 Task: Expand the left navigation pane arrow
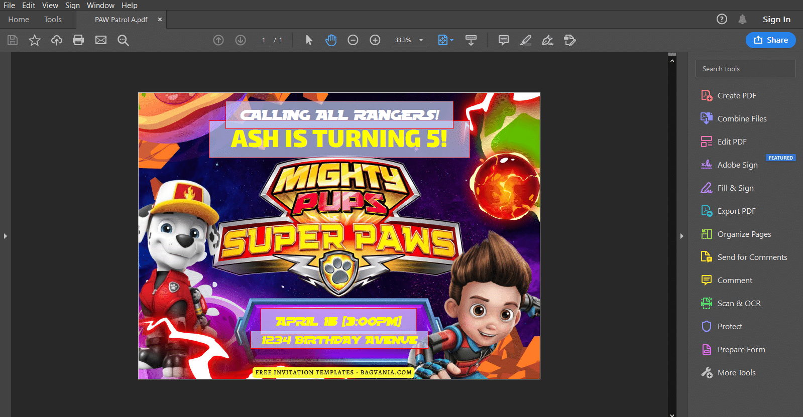tap(6, 236)
